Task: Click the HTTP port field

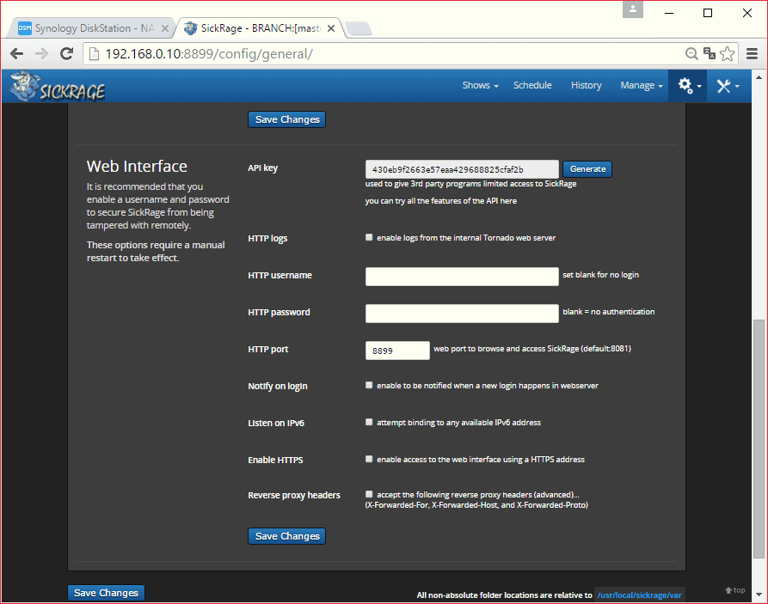Action: pos(397,351)
